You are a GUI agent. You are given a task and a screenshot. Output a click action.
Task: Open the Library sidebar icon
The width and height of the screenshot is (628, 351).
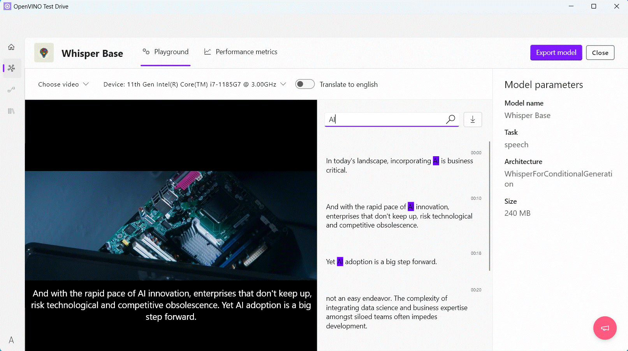point(11,111)
